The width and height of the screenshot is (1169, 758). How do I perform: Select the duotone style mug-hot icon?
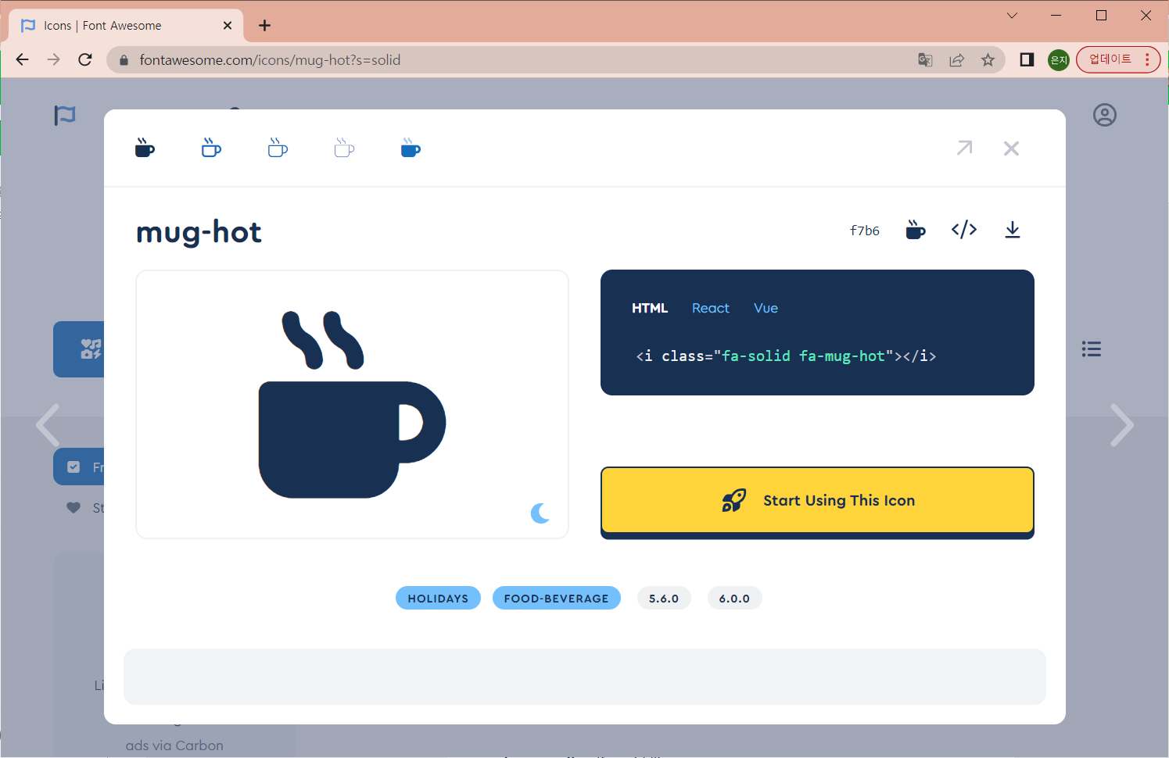tap(411, 148)
